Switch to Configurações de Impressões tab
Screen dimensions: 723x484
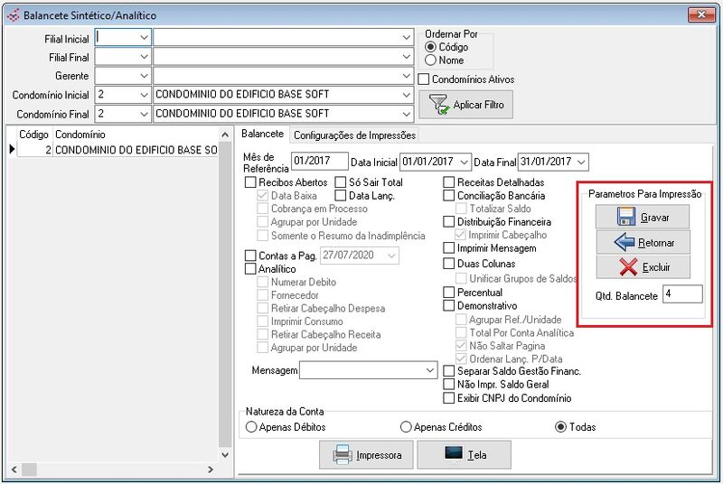[354, 135]
